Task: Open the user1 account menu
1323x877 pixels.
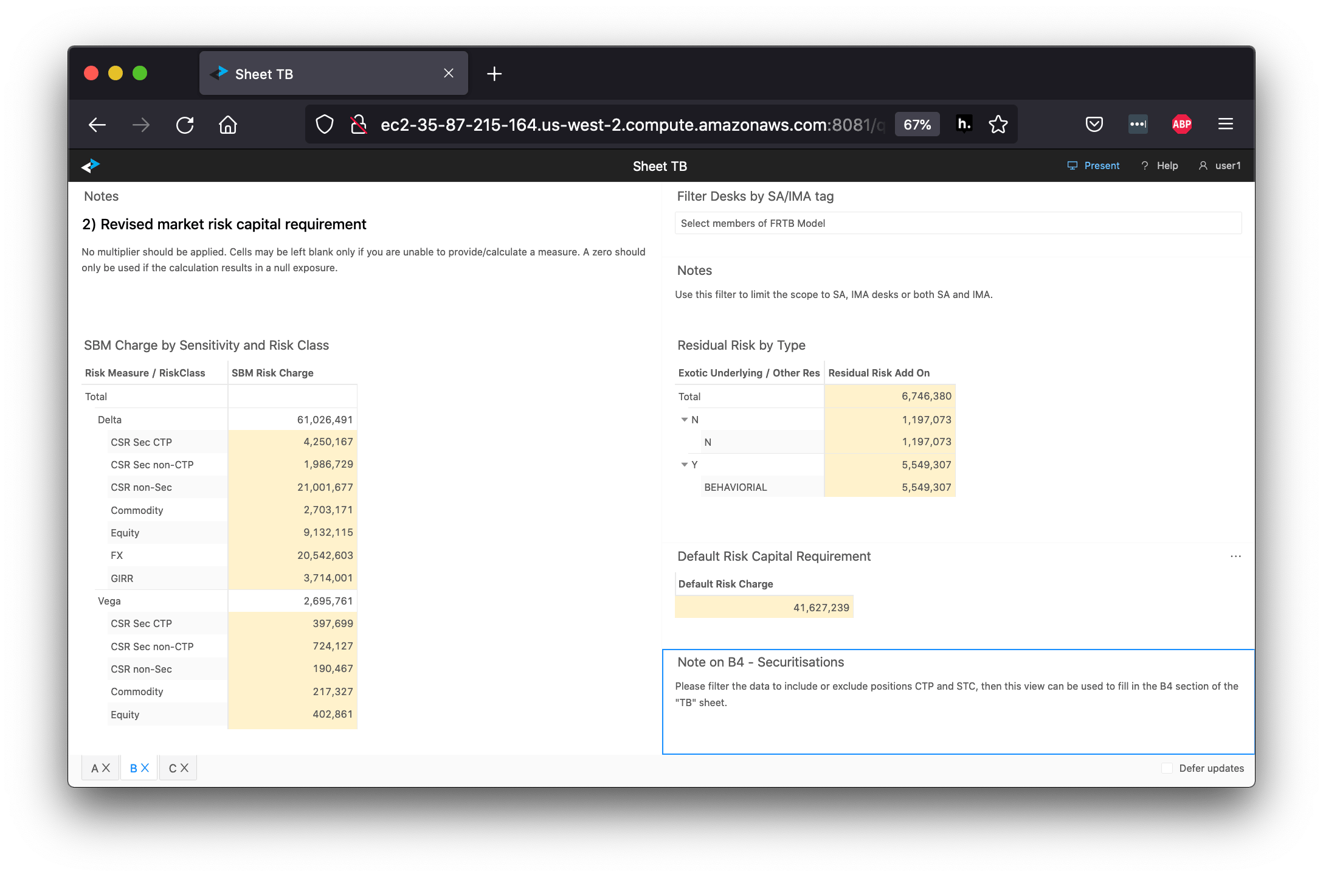Action: (x=1220, y=165)
